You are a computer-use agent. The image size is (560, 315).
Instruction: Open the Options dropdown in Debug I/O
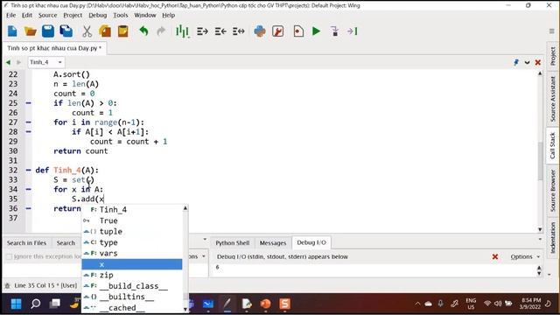[525, 256]
